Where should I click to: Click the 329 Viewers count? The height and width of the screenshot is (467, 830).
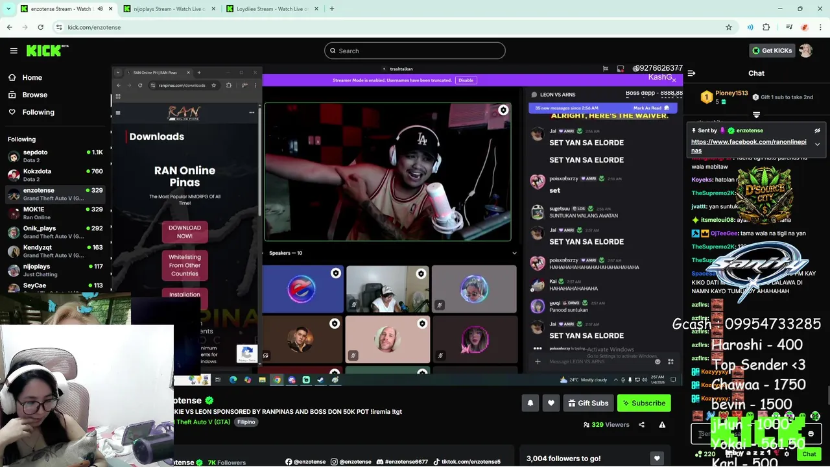[x=606, y=425]
